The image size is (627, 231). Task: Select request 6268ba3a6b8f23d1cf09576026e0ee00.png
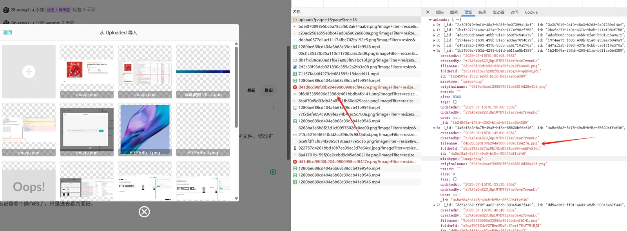tap(356, 128)
